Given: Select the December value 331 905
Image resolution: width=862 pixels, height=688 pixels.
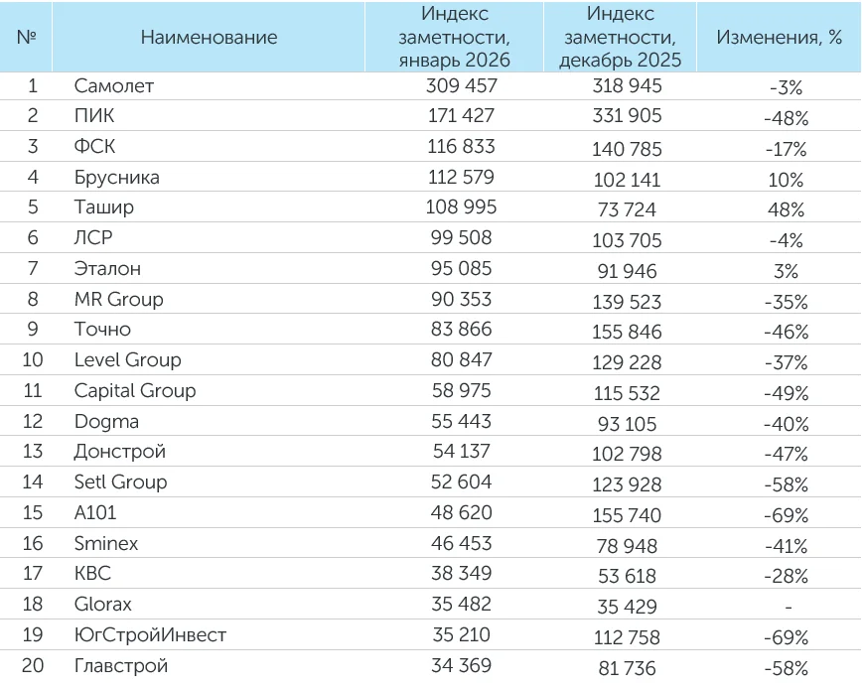Looking at the screenshot, I should [x=625, y=116].
